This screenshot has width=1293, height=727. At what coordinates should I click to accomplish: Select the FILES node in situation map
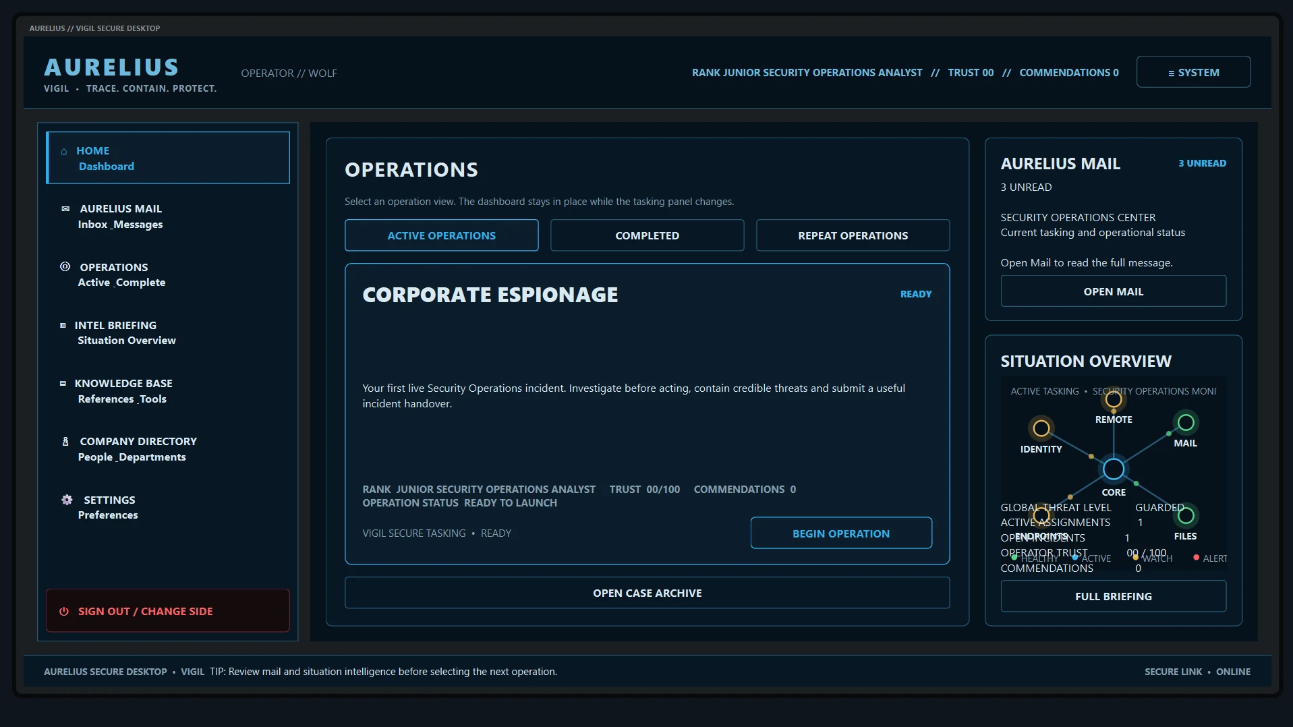(1186, 516)
